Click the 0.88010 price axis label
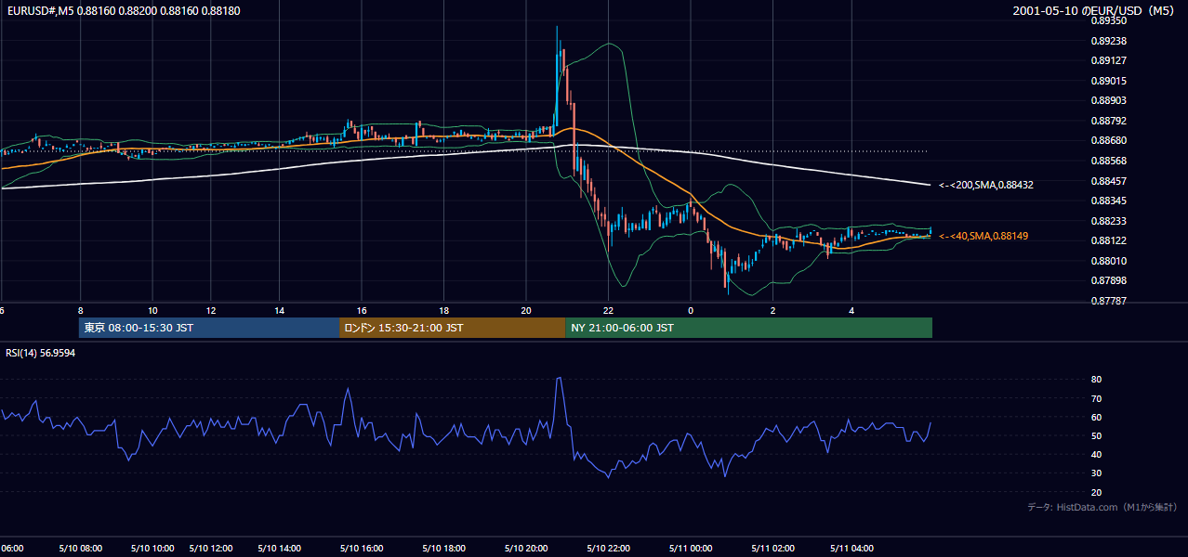1188x557 pixels. click(1108, 261)
